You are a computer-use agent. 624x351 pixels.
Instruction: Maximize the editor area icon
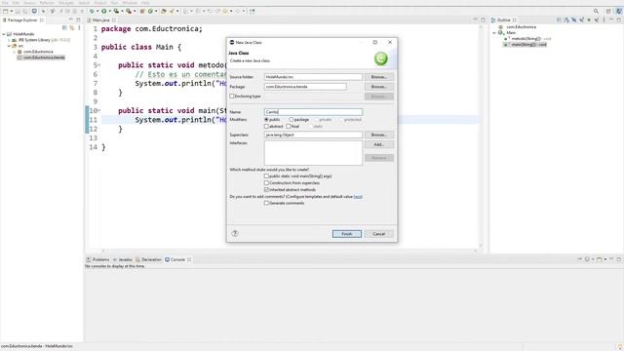483,19
